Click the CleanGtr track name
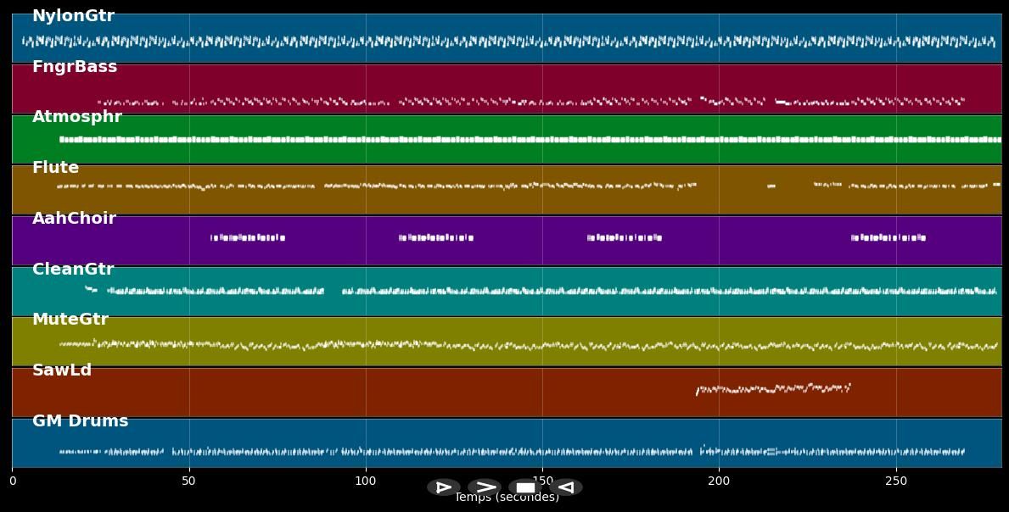Screen dimensions: 1009x512 click(73, 270)
